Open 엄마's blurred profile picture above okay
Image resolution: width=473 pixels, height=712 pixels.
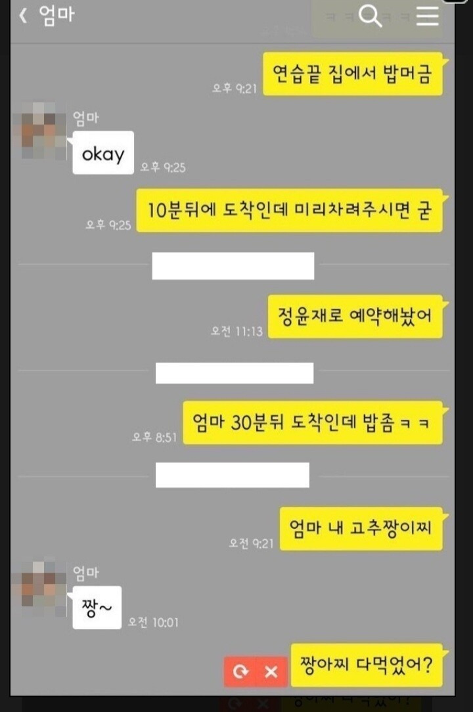tap(43, 131)
